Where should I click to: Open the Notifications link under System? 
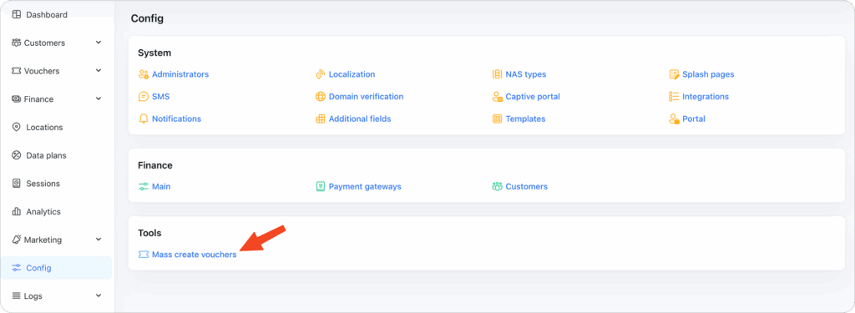coord(177,119)
